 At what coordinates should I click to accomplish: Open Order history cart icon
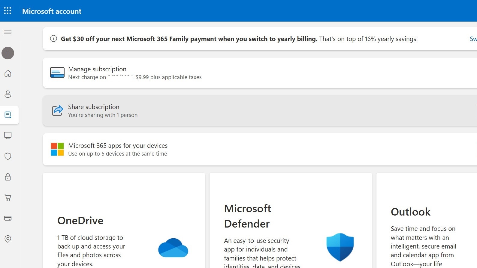(x=8, y=198)
